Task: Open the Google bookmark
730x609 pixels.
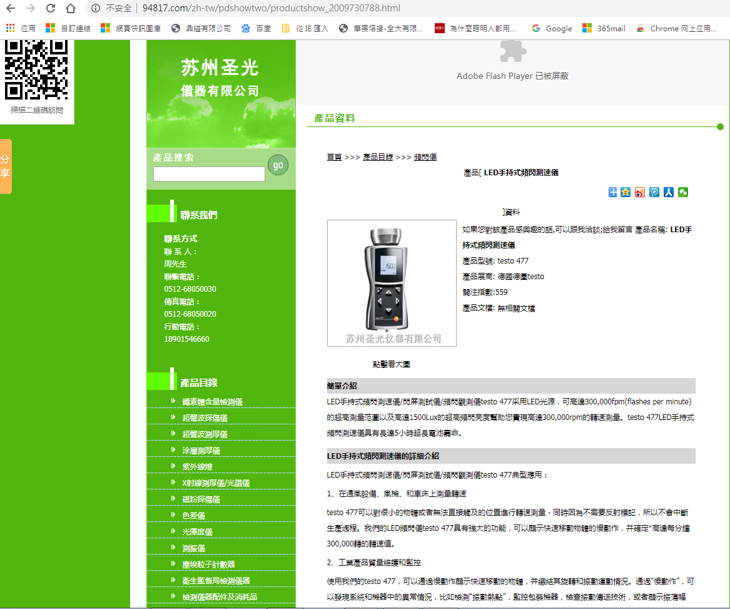Action: click(x=552, y=28)
